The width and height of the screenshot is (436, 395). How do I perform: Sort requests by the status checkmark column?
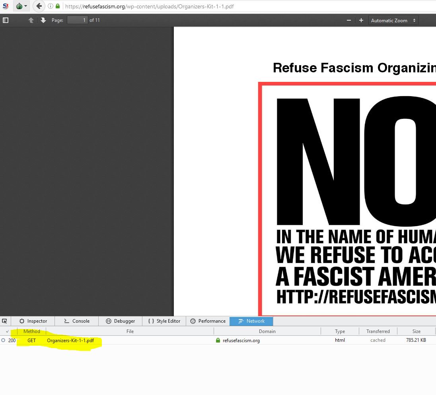(x=8, y=331)
